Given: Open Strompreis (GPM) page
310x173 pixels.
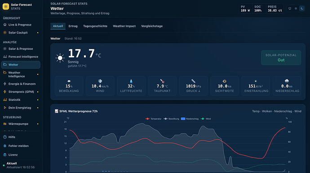Looking at the screenshot, I should point(21,92).
